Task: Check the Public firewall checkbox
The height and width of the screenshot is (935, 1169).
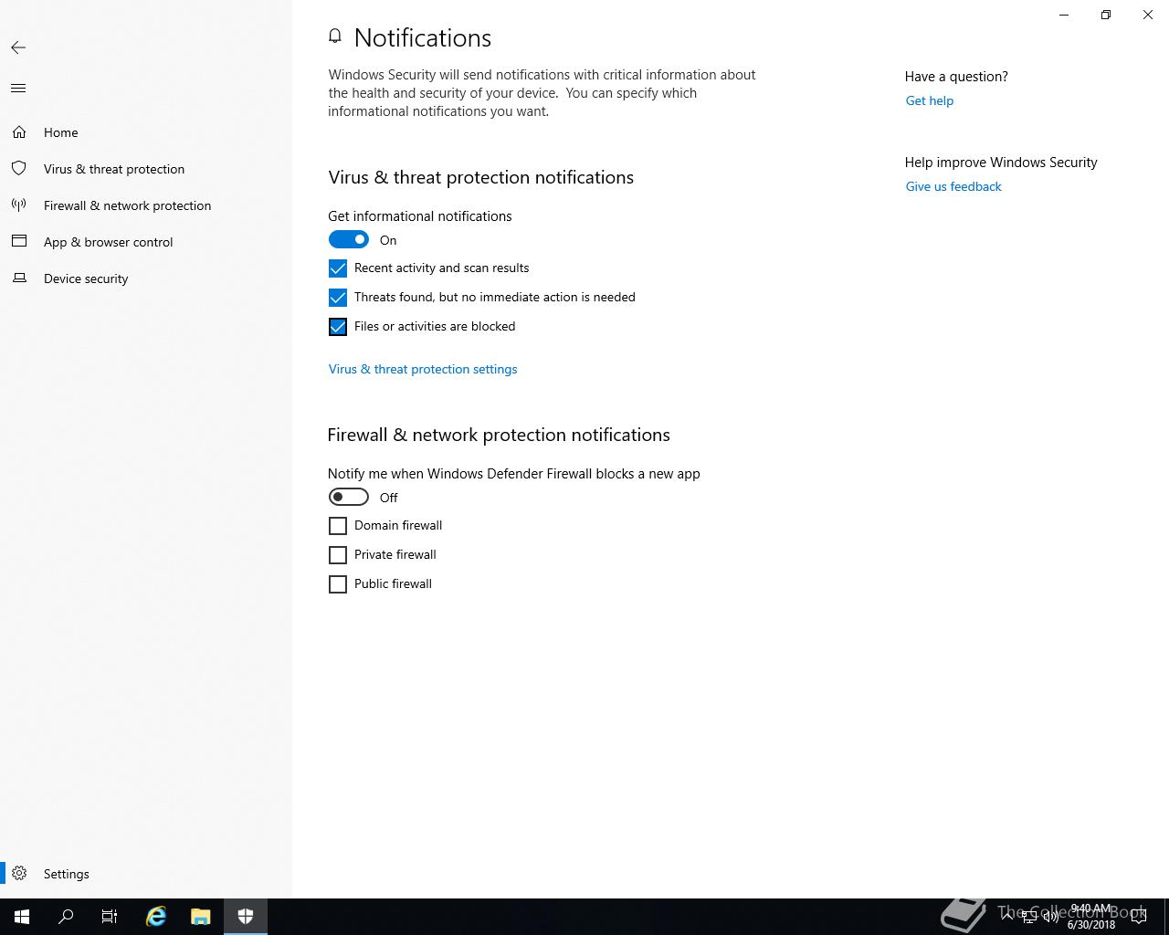Action: pyautogui.click(x=338, y=584)
